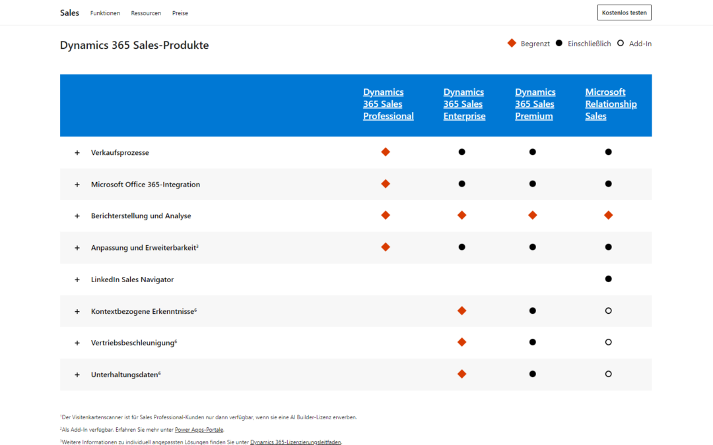Viewport: 713px width, 445px height.
Task: Click Unterhaltungsdaten diamond under Enterprise
Action: pos(461,374)
